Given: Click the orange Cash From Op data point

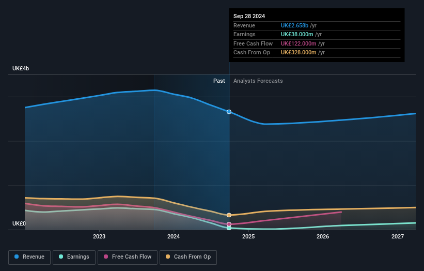Looking at the screenshot, I should (x=229, y=215).
